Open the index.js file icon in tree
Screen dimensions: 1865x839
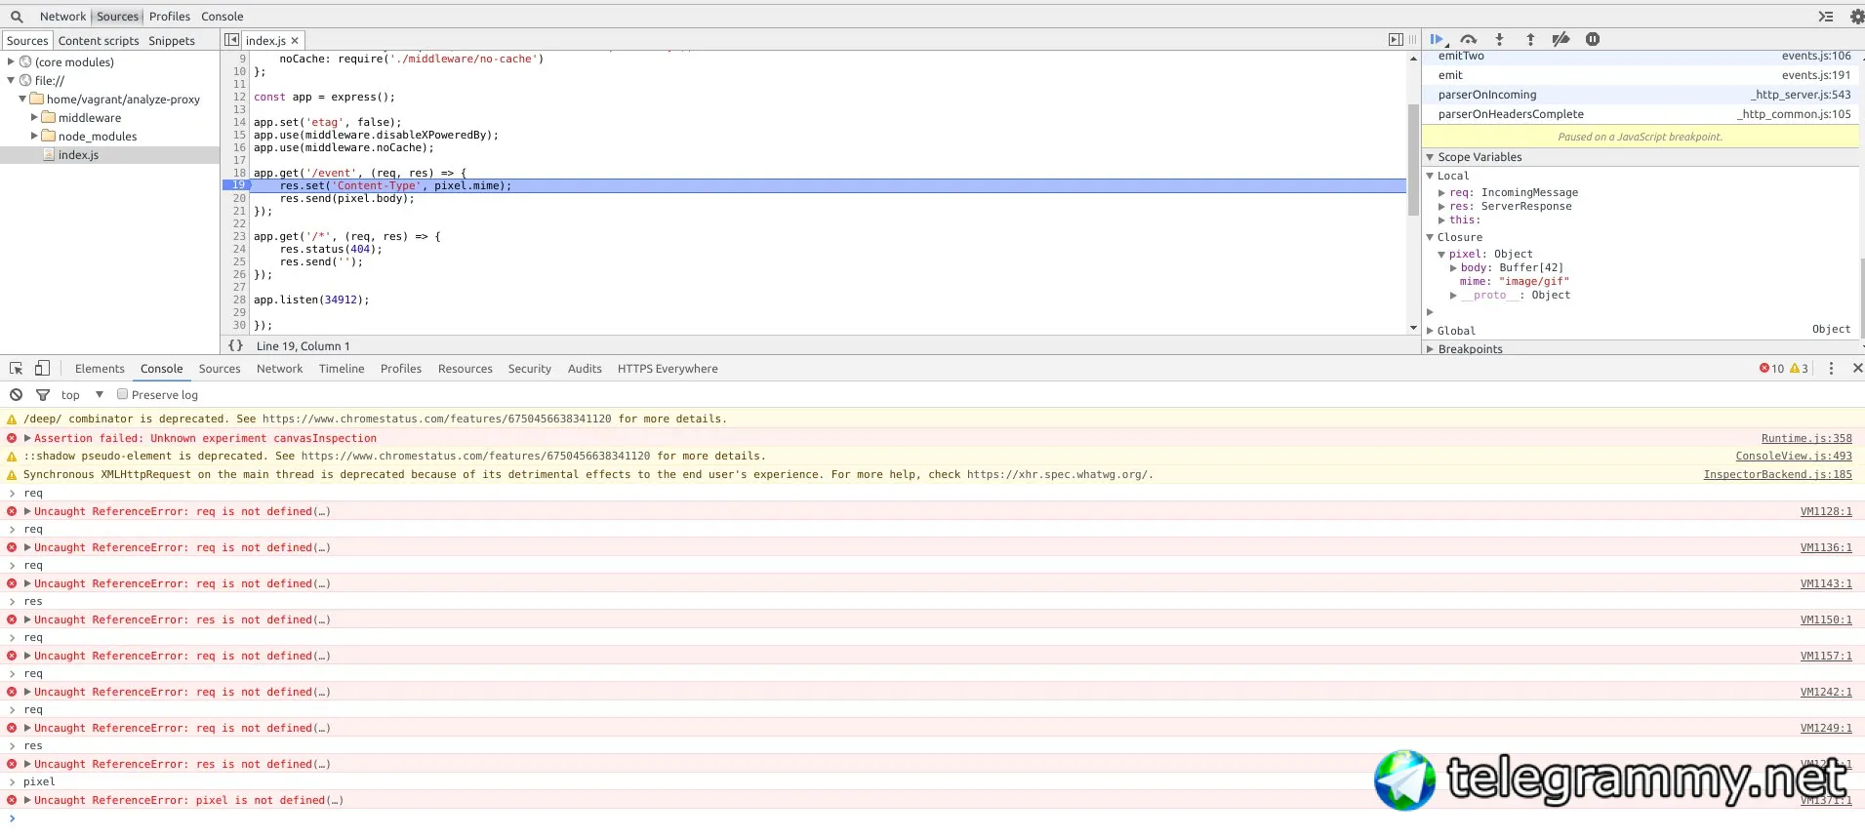(49, 155)
